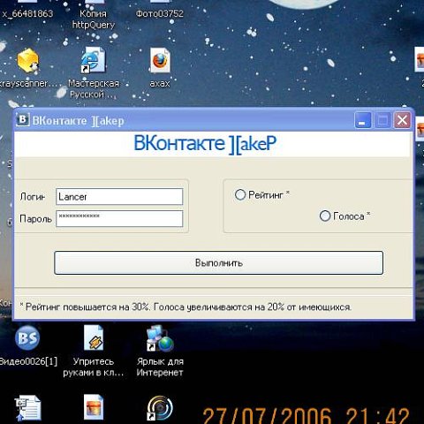Minimize the ВКонтакте ][akep window
This screenshot has height=424, width=424.
362,120
